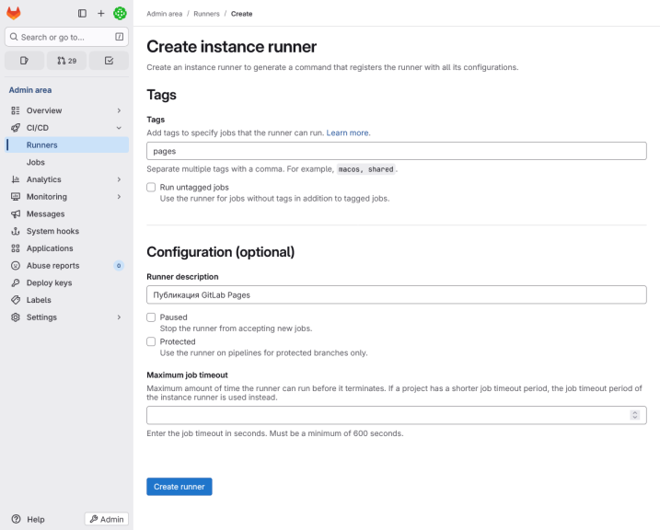Go to Runners breadcrumb
This screenshot has height=530, width=660.
pos(207,14)
